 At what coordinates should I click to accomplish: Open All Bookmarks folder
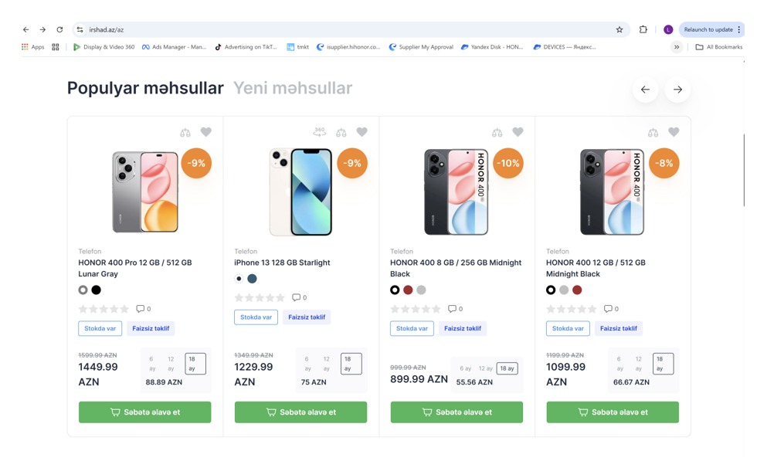pos(718,47)
